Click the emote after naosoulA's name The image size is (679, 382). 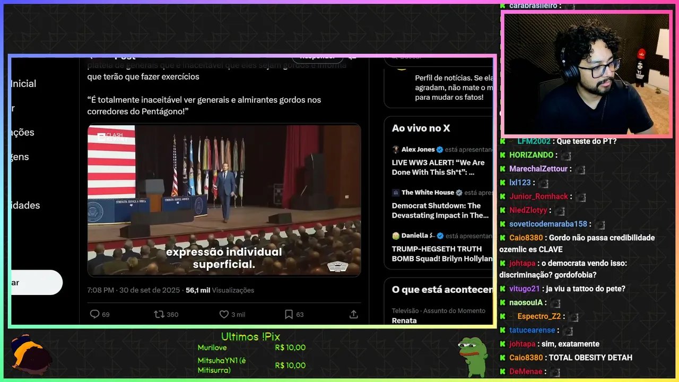coord(555,303)
